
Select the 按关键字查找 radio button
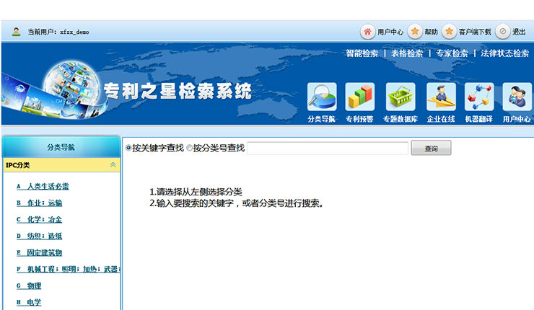point(128,148)
